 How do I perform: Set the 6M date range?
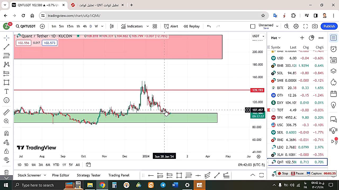click(x=48, y=165)
